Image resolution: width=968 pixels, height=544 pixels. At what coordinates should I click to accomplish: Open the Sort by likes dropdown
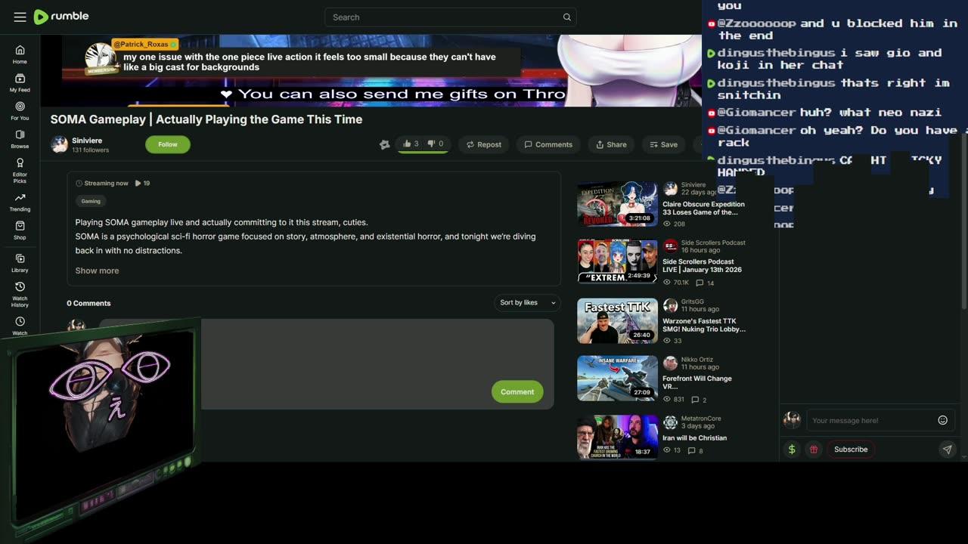(526, 302)
